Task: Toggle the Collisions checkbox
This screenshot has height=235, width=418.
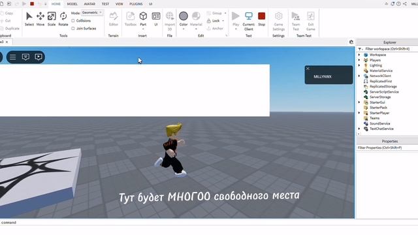Action: coord(73,20)
